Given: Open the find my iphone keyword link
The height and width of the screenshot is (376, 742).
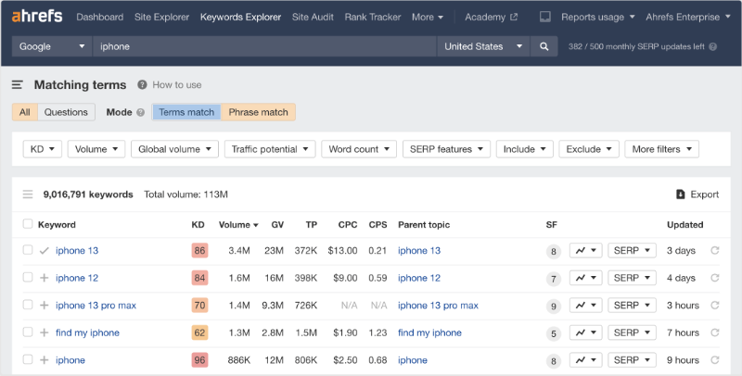Looking at the screenshot, I should point(87,332).
